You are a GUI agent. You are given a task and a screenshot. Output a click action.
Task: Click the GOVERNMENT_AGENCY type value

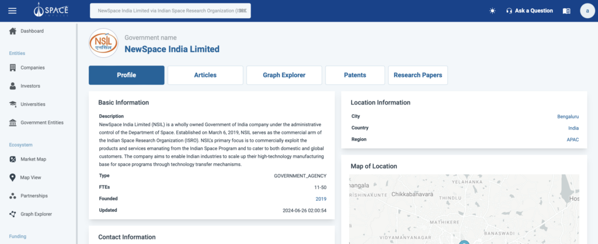click(x=300, y=176)
